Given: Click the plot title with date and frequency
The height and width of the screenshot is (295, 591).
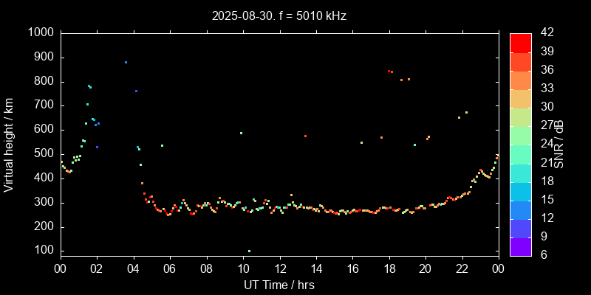Looking at the screenshot, I should click(279, 15).
